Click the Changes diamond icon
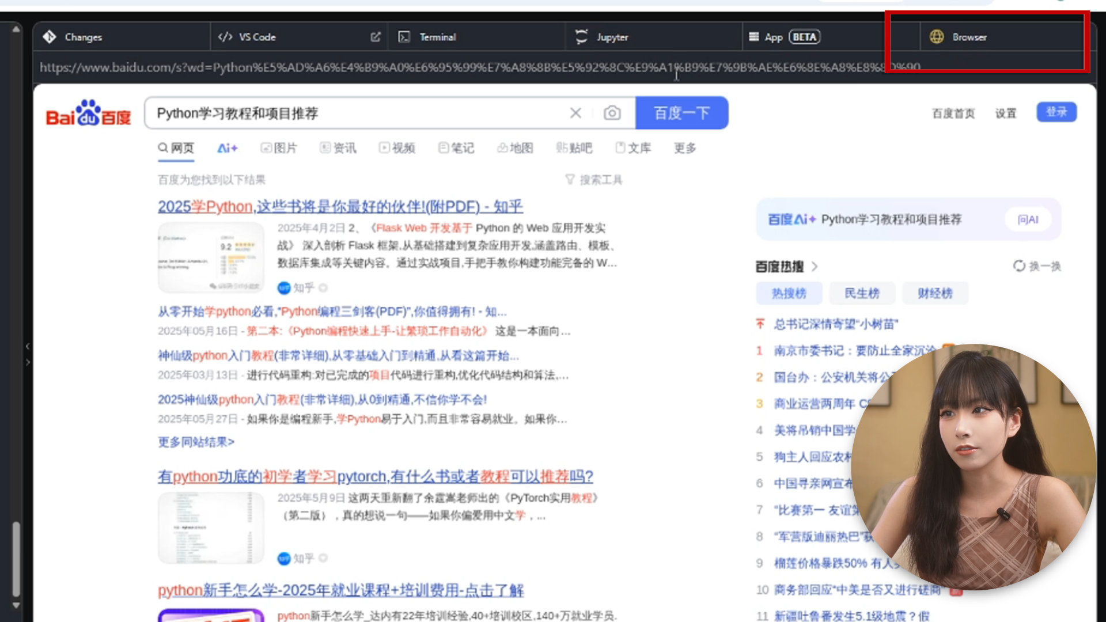The image size is (1106, 622). (50, 37)
